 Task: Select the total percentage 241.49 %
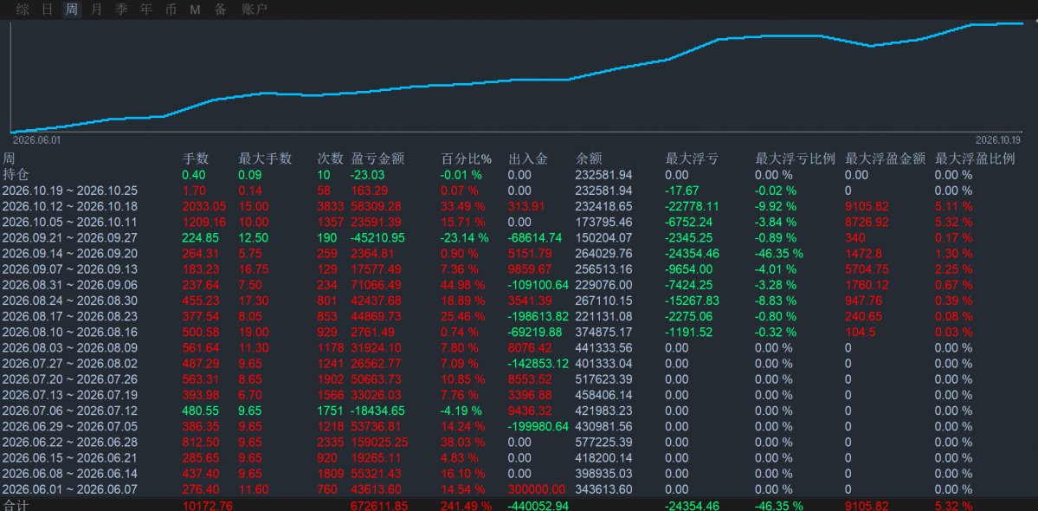[467, 506]
